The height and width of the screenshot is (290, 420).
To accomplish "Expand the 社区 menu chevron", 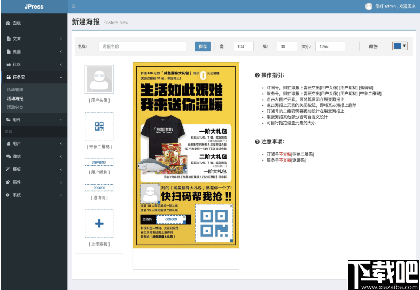I will click(x=61, y=64).
